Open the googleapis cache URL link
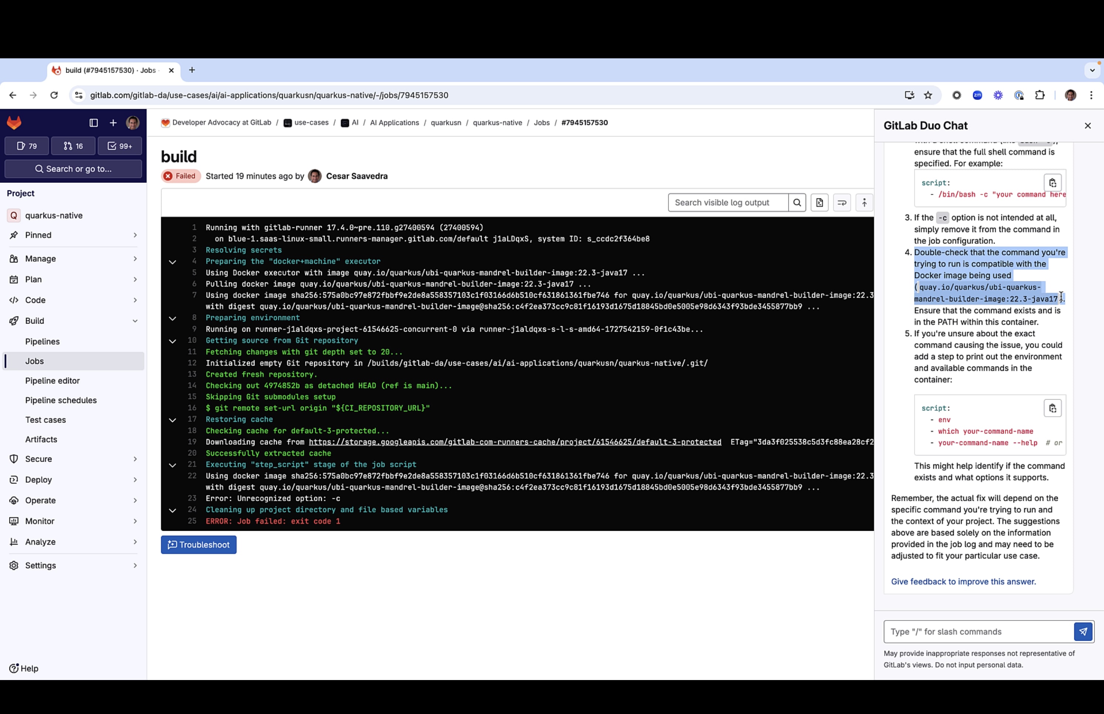 point(515,442)
